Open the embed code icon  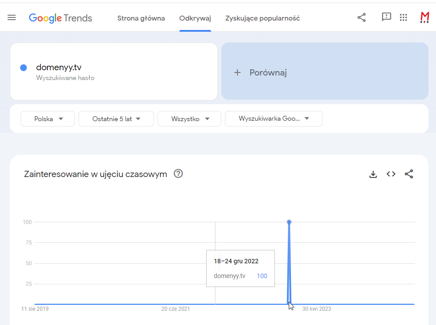pos(391,174)
